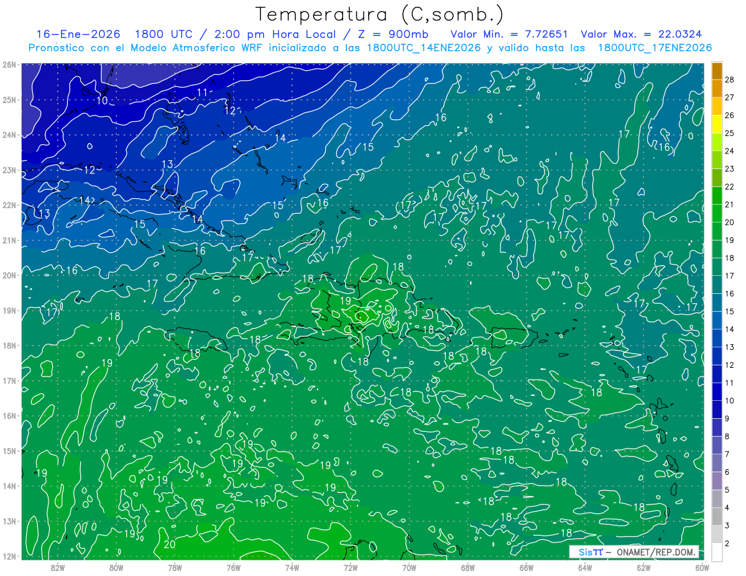Screen dimensions: 746x576
Task: Click the '60W' longitude label
Action: [x=702, y=567]
